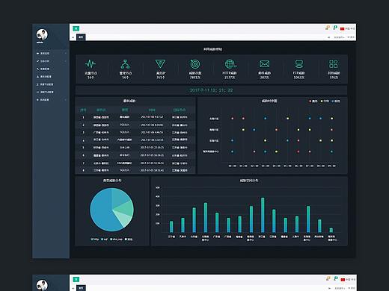Click the green menu button in lower window
Viewport: 389px width, 291px height.
[76, 279]
